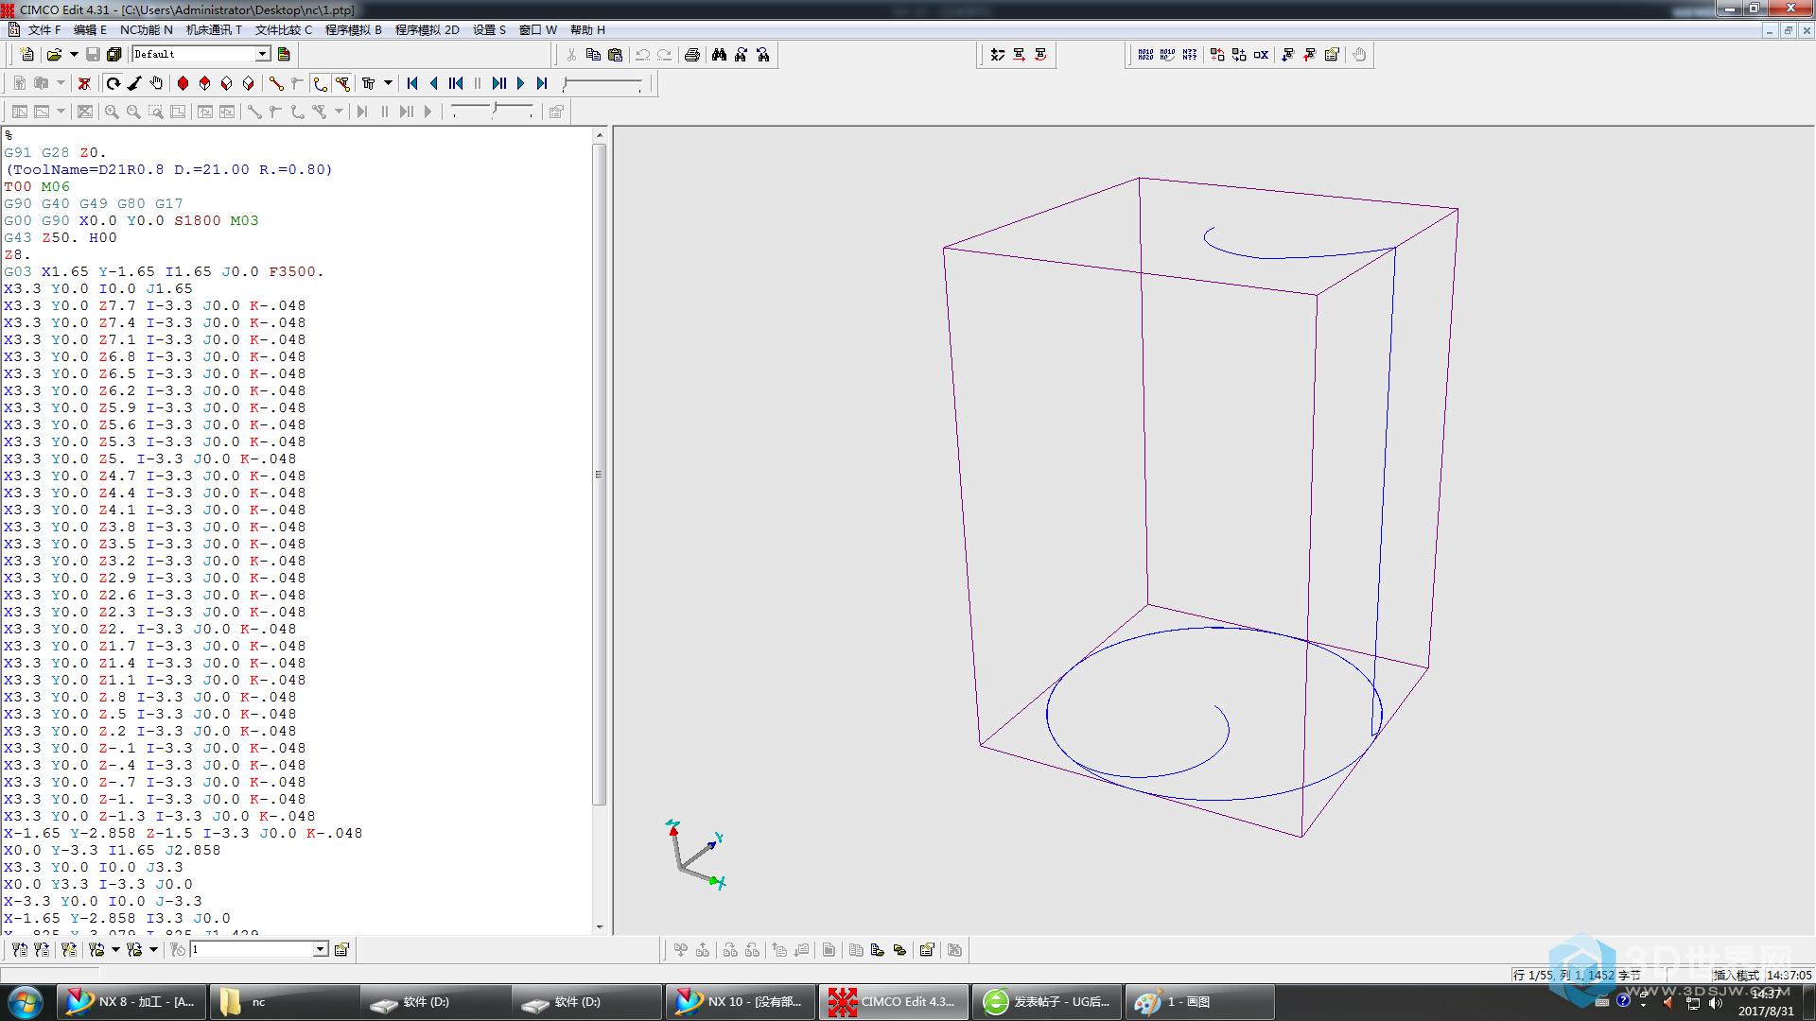Switch to the 画图 Paint taskbar window
1816x1021 pixels.
coord(1199,1002)
